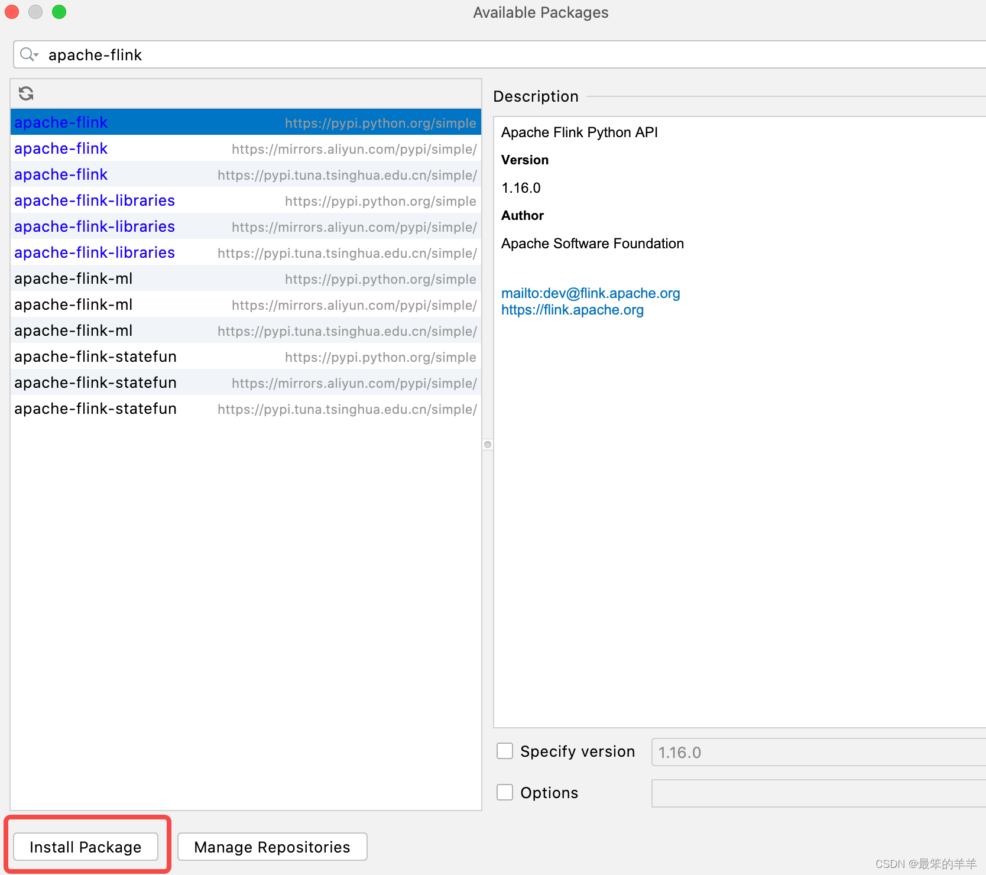Click the Apache Flink Python API text

coord(579,132)
